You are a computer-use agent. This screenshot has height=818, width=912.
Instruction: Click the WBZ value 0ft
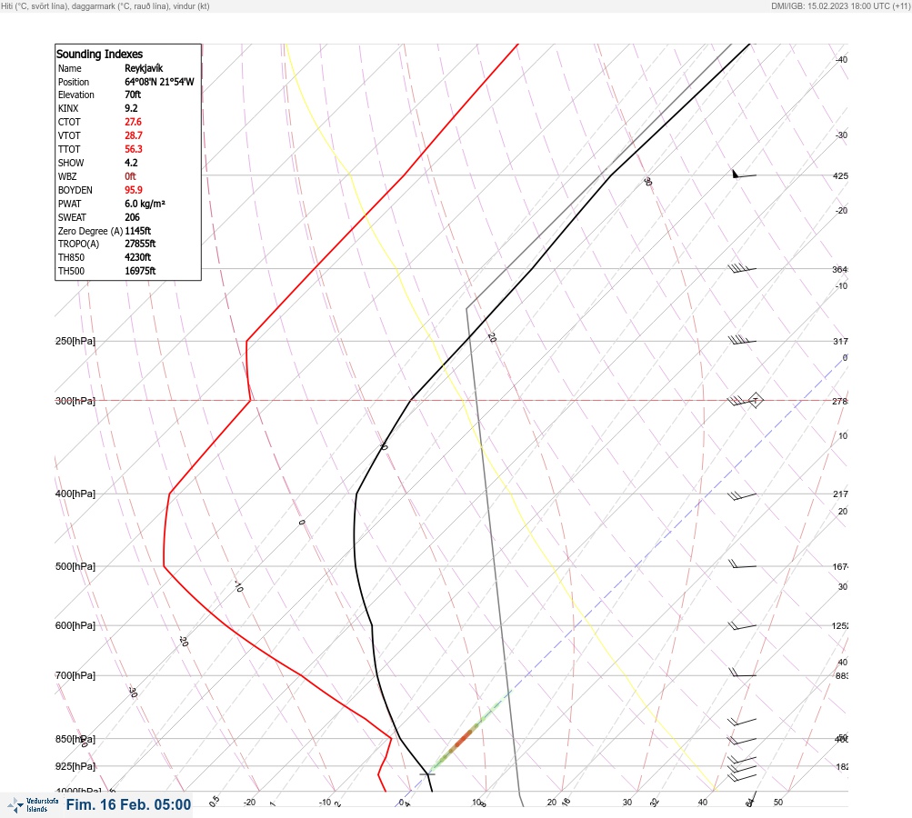[x=130, y=176]
